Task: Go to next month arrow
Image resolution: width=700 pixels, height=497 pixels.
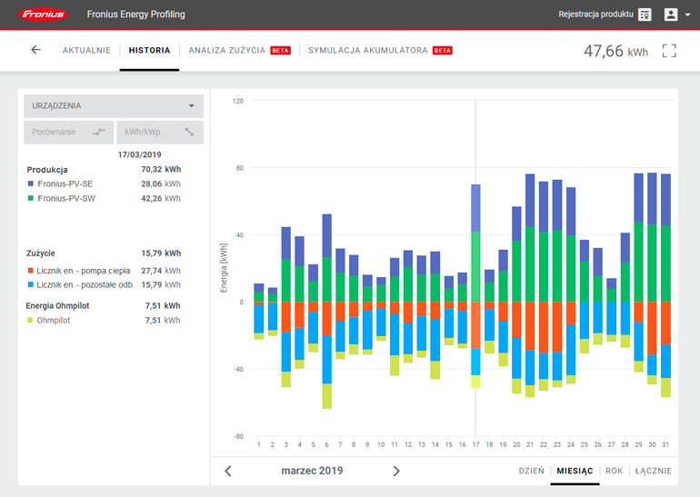Action: click(396, 472)
